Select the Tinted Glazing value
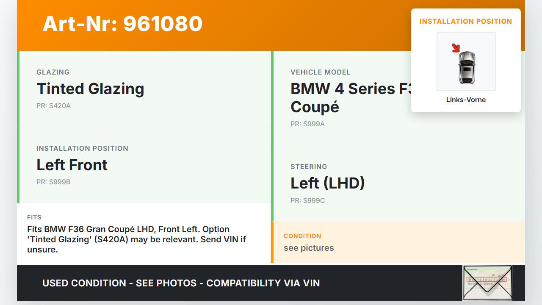 [90, 89]
